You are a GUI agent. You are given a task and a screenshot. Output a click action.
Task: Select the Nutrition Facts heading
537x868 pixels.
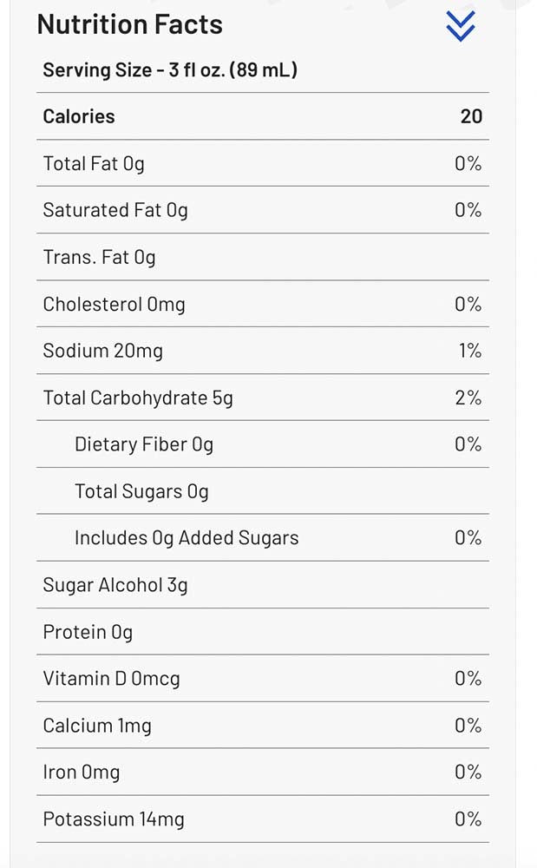click(128, 24)
